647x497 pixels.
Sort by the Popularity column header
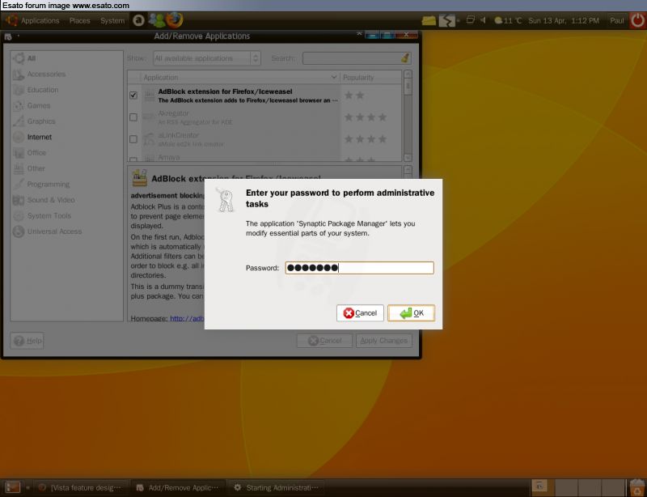pos(370,77)
